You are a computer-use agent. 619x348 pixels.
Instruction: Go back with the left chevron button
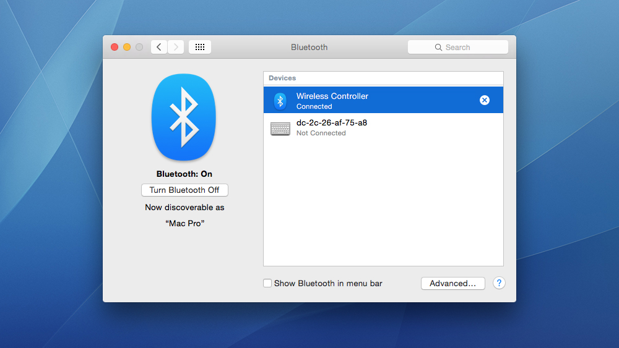coord(158,47)
